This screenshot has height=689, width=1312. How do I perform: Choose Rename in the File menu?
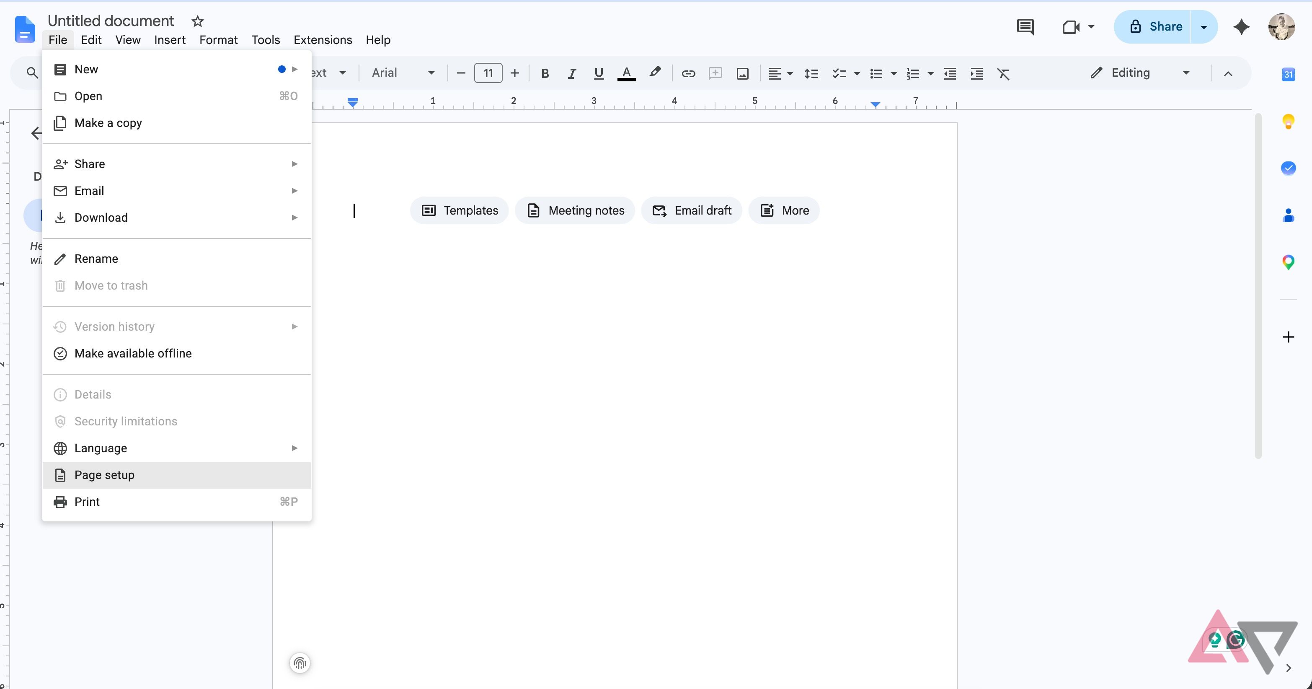coord(176,258)
